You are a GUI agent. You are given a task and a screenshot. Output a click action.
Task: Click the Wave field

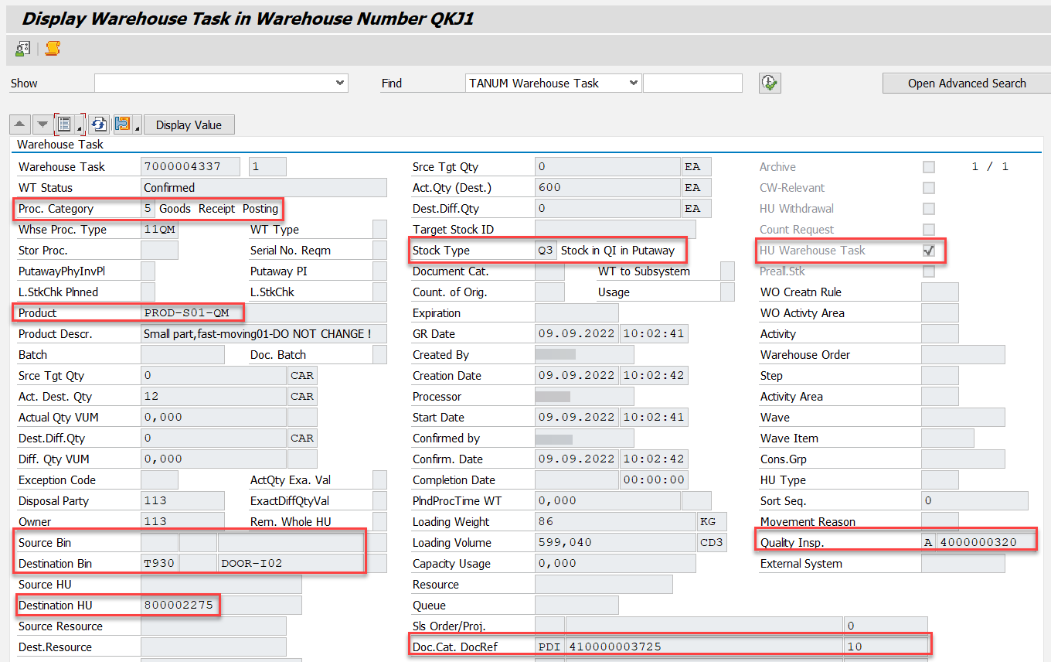pos(963,418)
